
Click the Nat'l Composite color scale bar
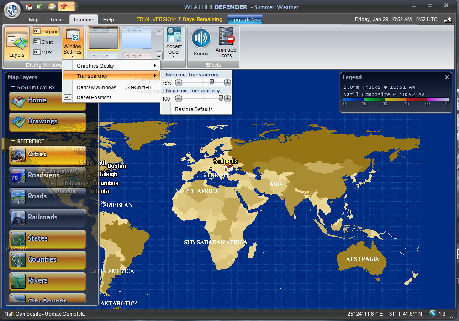(x=396, y=99)
